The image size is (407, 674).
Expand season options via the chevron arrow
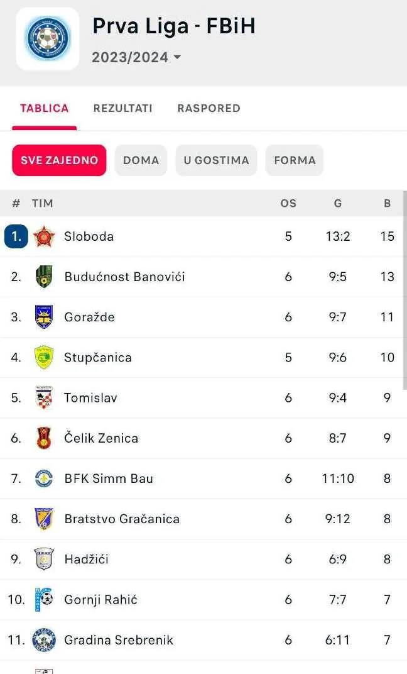(178, 56)
